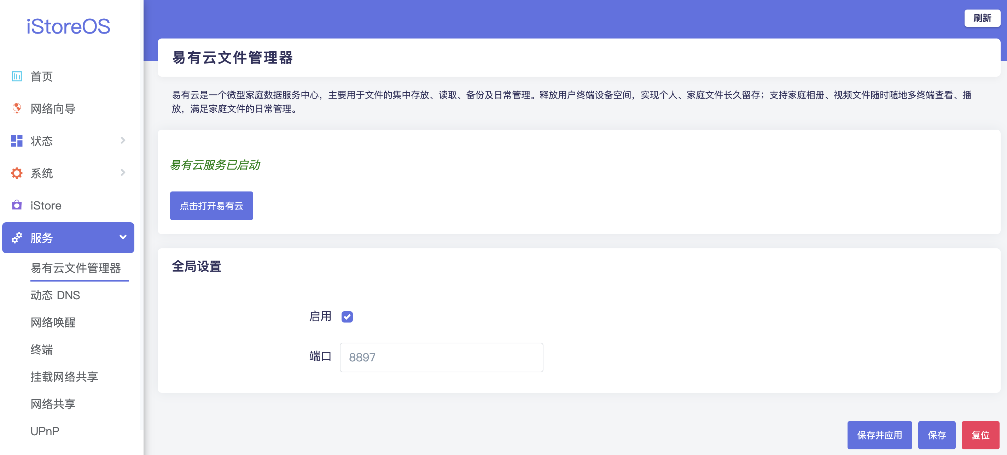This screenshot has height=455, width=1007.
Task: Click the 系统 gear icon
Action: point(17,173)
